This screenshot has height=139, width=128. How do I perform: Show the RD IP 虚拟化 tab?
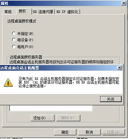[67, 12]
